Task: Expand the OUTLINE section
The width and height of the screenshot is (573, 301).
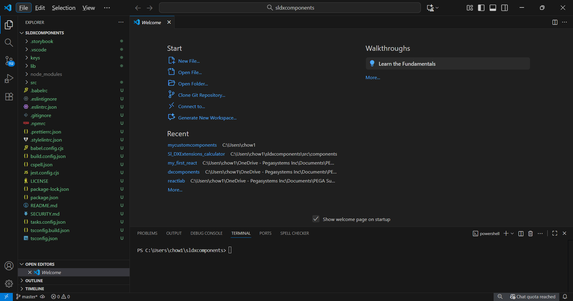Action: 34,281
